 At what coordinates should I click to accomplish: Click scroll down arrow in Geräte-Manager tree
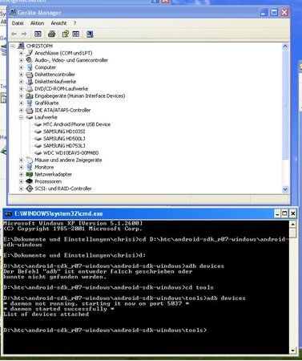pyautogui.click(x=285, y=189)
